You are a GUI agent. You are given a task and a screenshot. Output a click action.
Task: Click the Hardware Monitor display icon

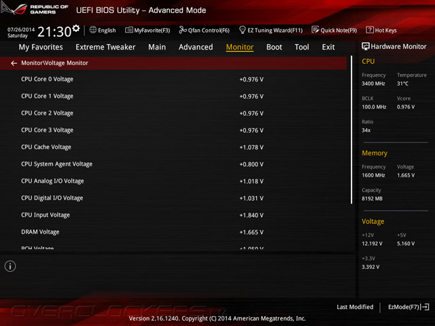[x=366, y=47]
